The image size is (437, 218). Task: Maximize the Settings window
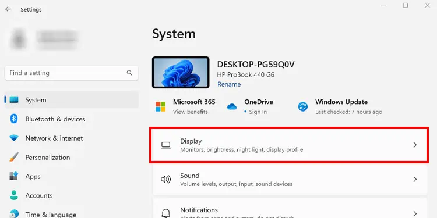tap(406, 5)
